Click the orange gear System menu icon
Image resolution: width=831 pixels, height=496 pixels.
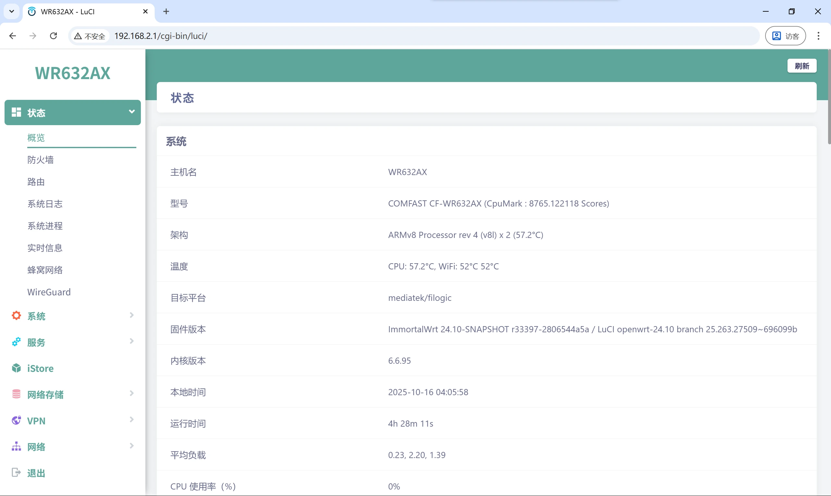(16, 316)
